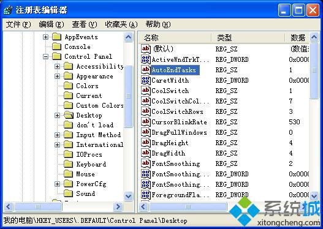Select the Current tree item

pos(89,96)
